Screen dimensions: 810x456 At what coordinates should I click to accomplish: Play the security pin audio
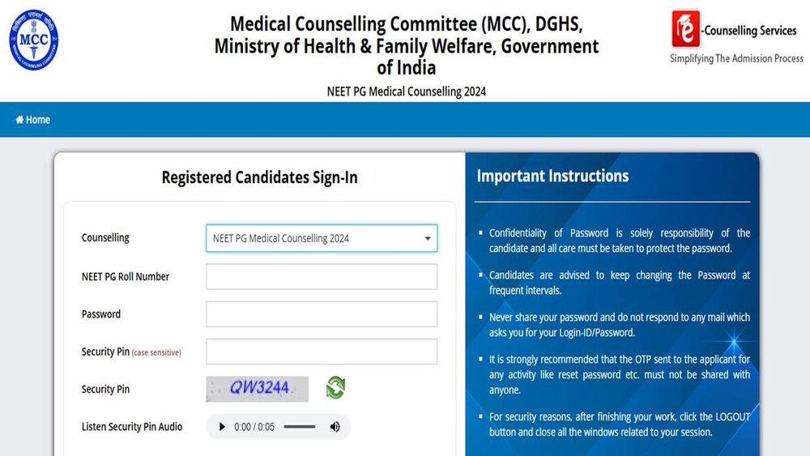(x=222, y=427)
